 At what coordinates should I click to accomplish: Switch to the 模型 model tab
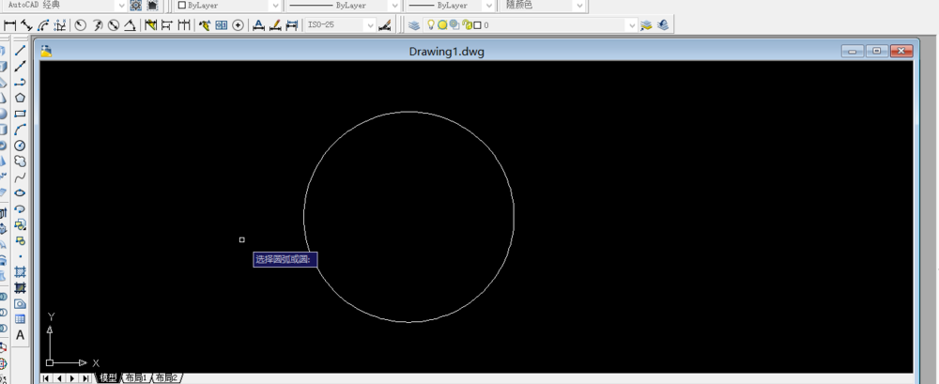(108, 378)
